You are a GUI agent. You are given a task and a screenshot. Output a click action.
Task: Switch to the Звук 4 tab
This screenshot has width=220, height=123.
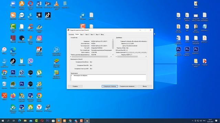pos(98,35)
